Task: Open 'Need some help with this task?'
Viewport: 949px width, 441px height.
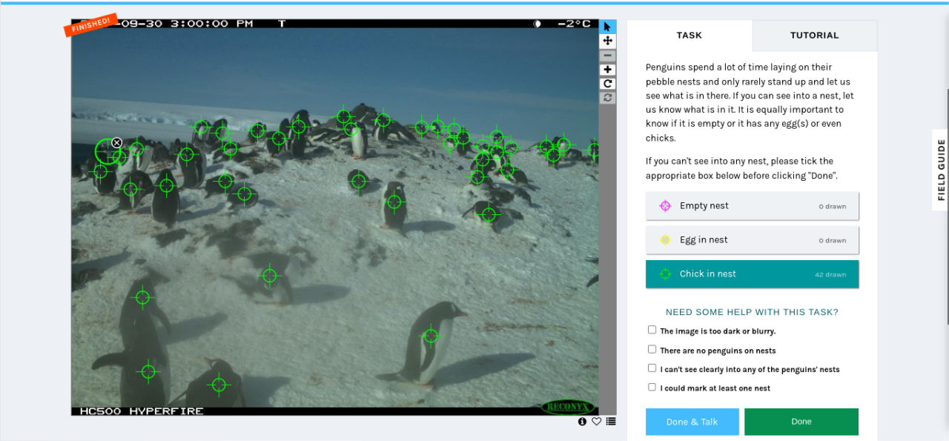Action: (x=752, y=312)
